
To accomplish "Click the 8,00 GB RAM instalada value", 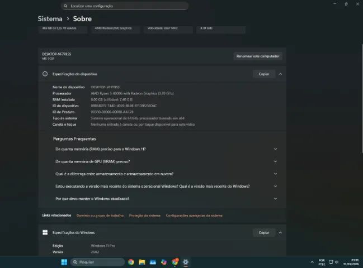I will coord(112,99).
